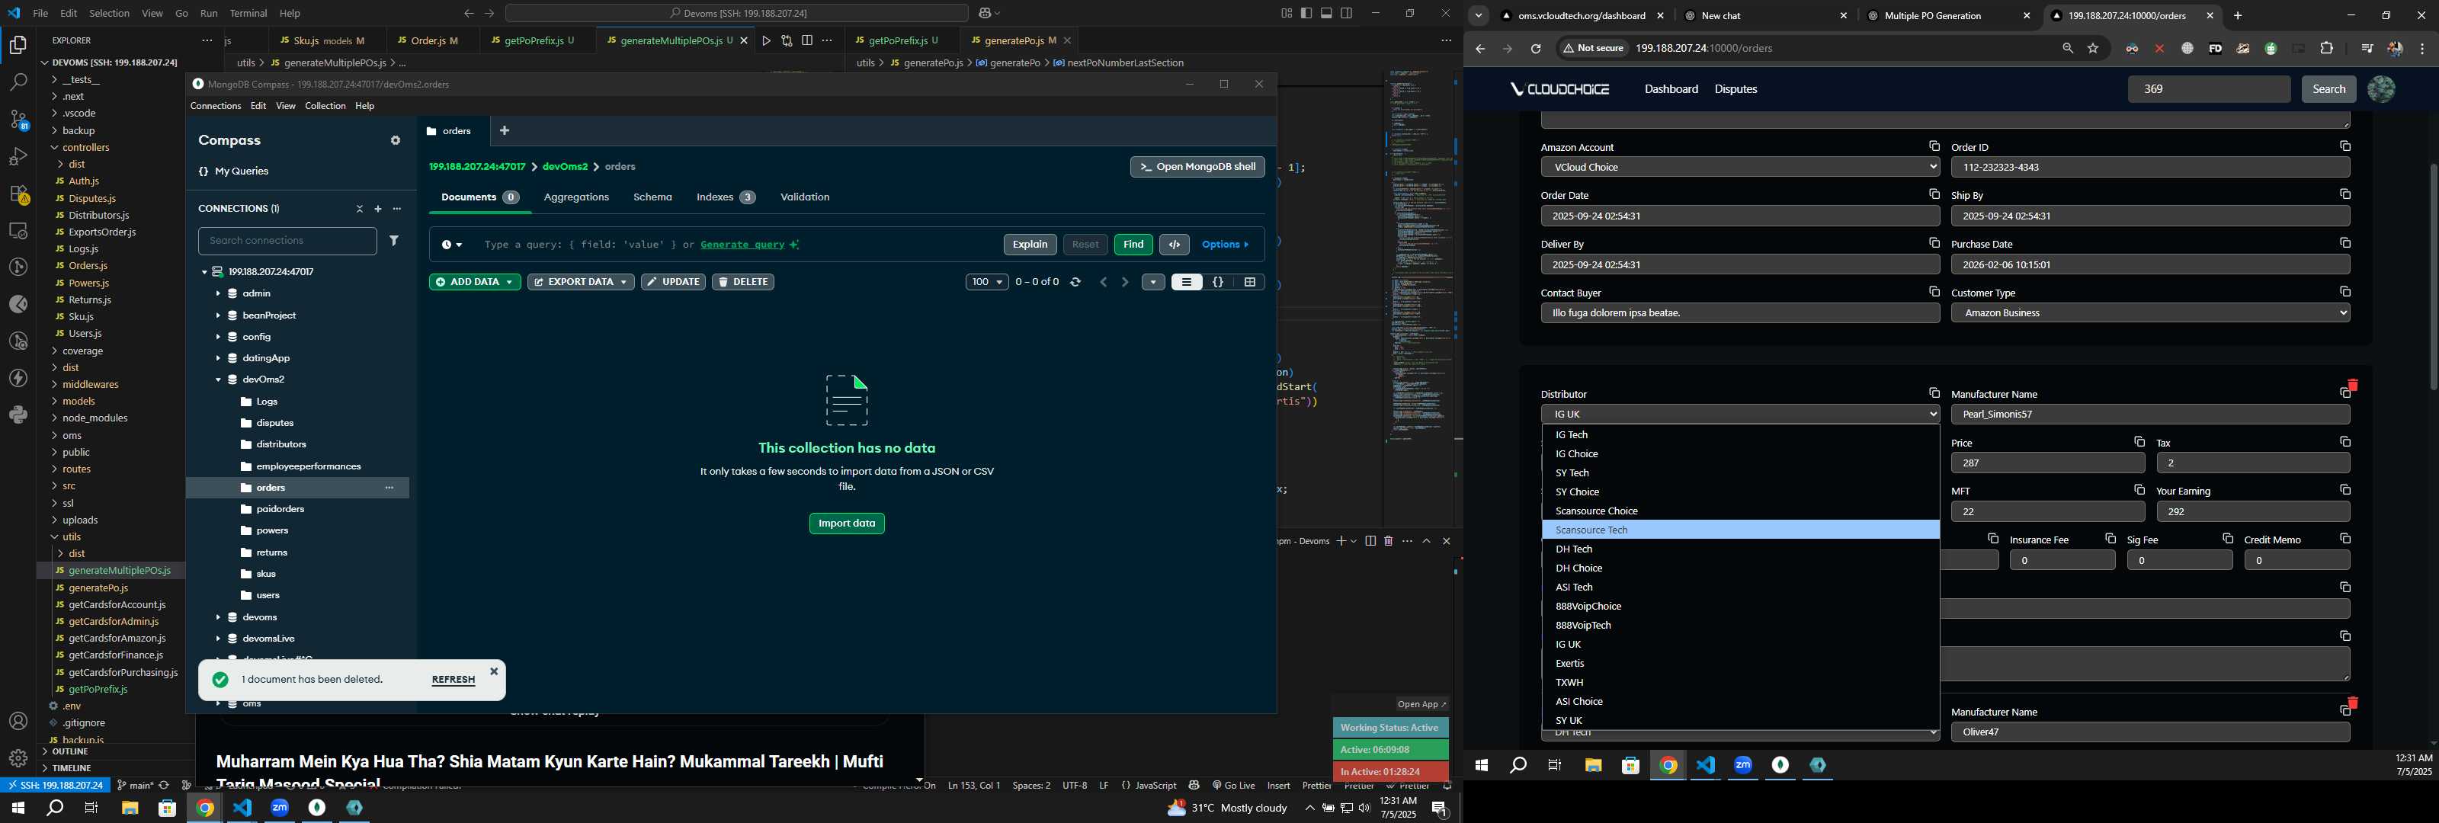This screenshot has height=823, width=2439.
Task: Expand the beanProject database
Action: pos(218,315)
